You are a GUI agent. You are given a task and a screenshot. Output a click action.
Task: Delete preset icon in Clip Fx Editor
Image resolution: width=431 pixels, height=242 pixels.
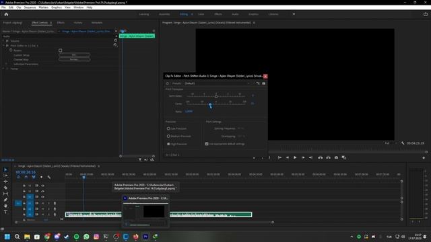263,83
